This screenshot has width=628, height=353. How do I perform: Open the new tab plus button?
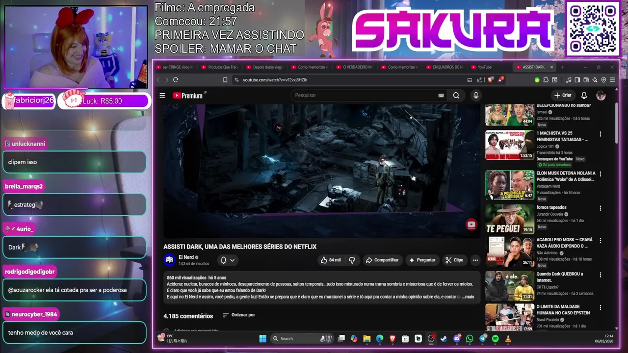tap(562, 67)
